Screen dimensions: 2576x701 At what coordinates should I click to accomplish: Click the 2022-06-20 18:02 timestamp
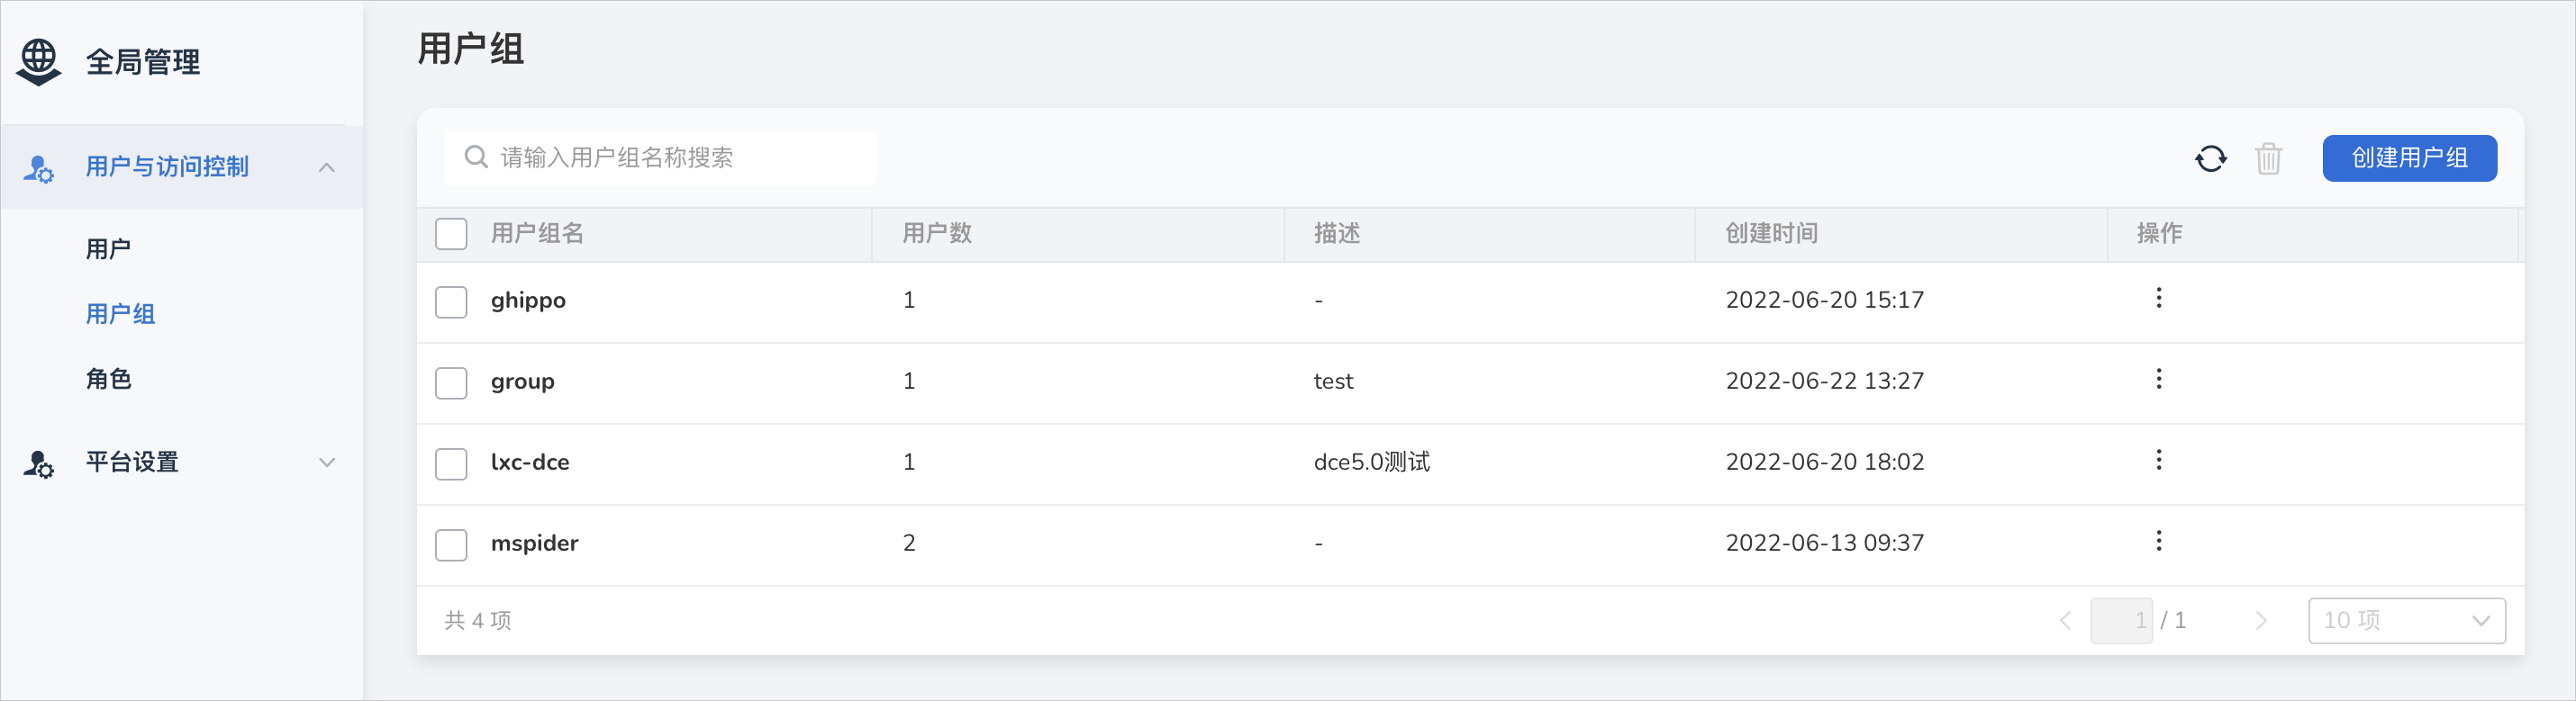click(x=1824, y=463)
